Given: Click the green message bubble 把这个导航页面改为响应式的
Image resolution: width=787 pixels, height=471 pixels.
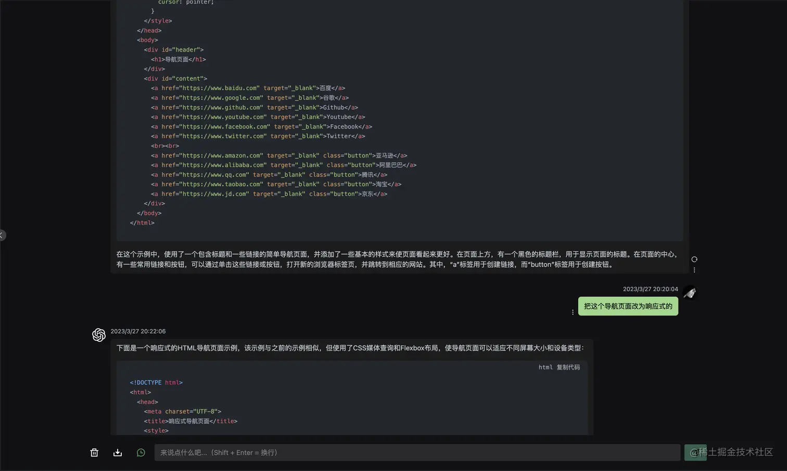Looking at the screenshot, I should pyautogui.click(x=628, y=306).
